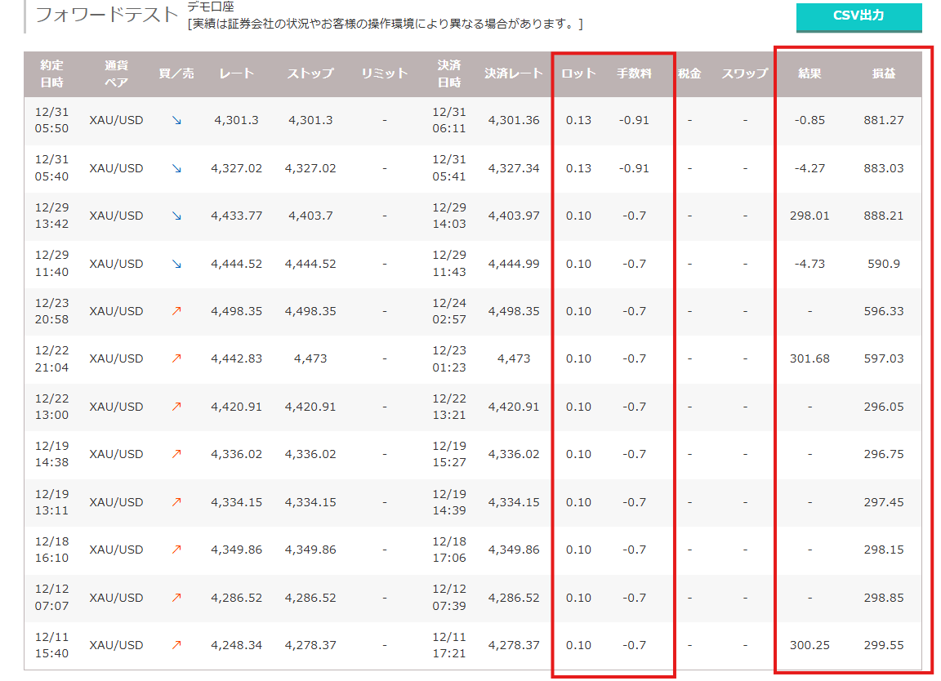Click the フォワードテスト heading
The image size is (941, 681).
pyautogui.click(x=107, y=15)
